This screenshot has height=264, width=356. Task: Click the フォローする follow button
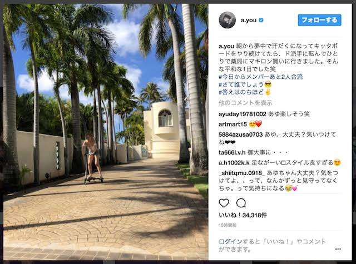point(319,20)
